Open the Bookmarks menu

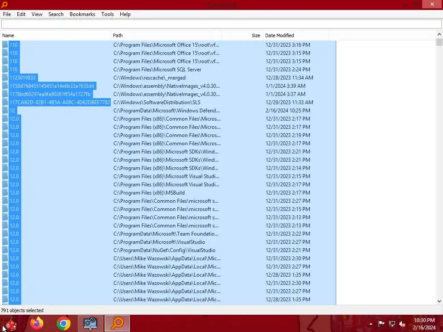pos(82,14)
